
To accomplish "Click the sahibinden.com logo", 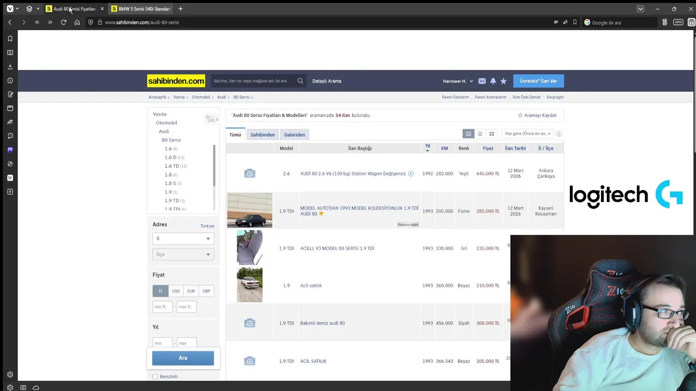I will pos(176,81).
